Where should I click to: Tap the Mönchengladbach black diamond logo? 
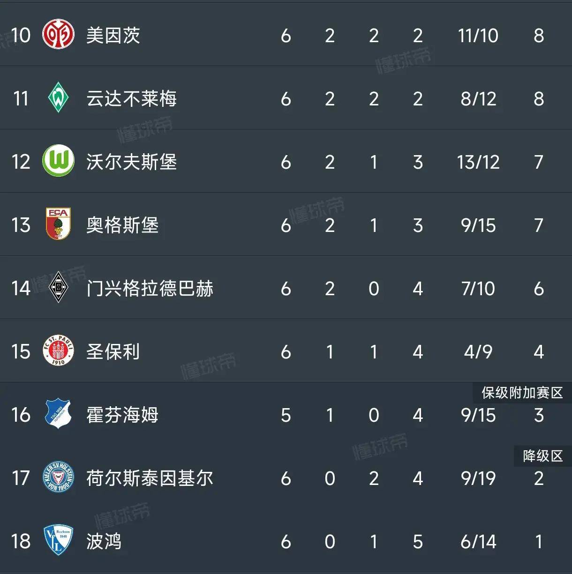click(x=58, y=288)
